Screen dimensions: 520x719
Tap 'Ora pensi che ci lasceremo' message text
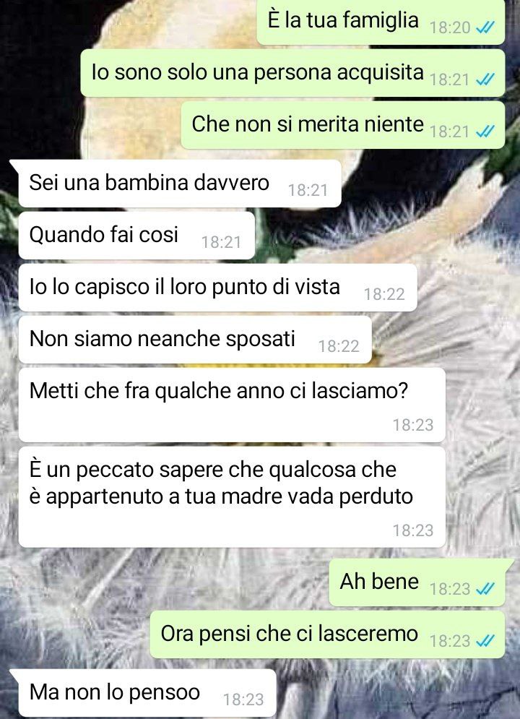click(x=289, y=634)
